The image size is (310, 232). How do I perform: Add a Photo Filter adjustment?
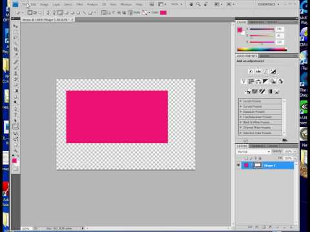[x=273, y=81]
